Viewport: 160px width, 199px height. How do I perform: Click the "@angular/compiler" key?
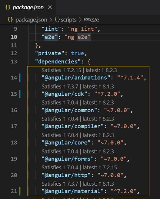click(x=73, y=126)
